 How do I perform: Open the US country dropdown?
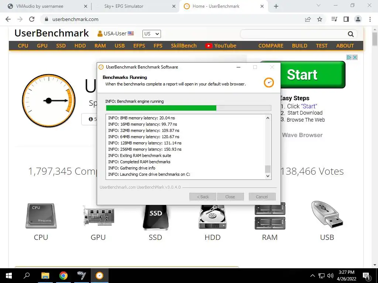coord(152,34)
